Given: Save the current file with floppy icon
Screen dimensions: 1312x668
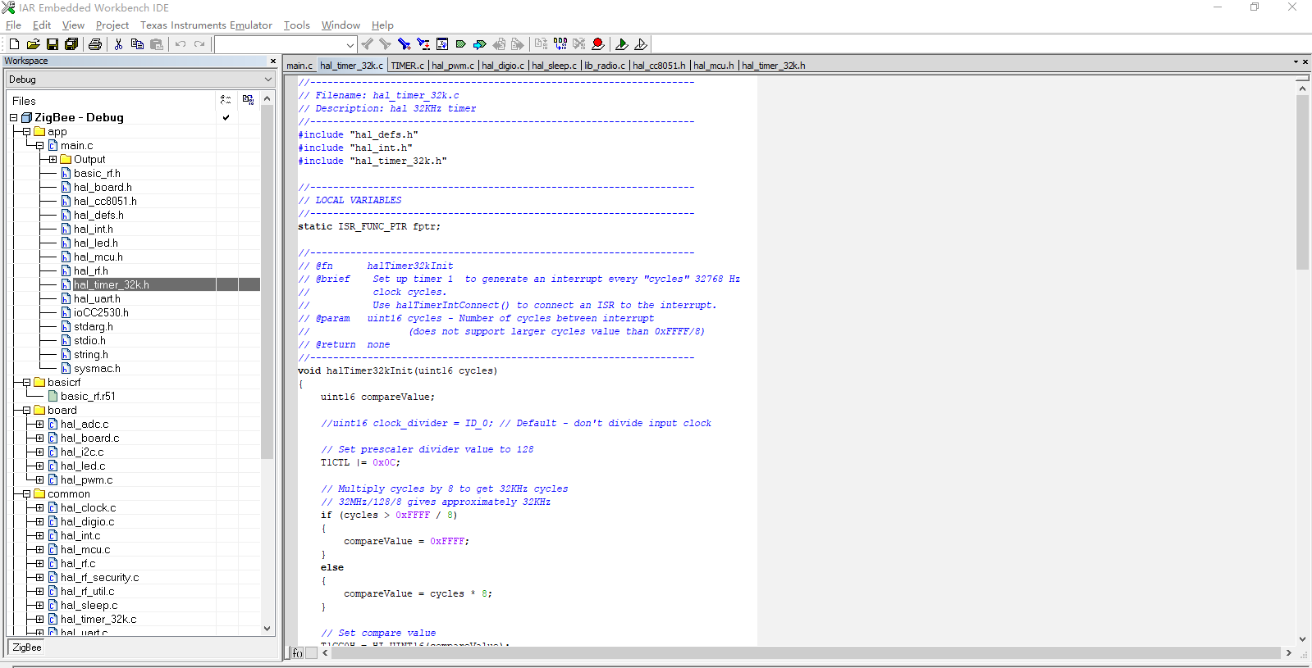Looking at the screenshot, I should [x=52, y=44].
